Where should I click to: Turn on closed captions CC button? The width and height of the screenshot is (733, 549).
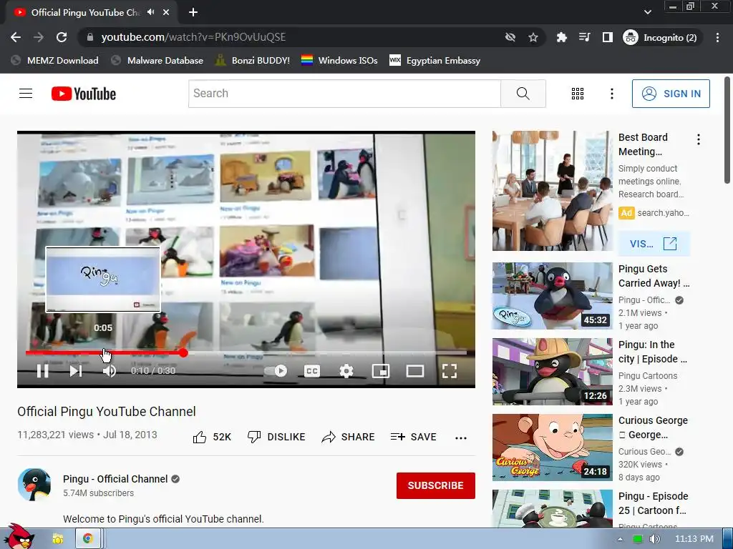click(x=312, y=371)
